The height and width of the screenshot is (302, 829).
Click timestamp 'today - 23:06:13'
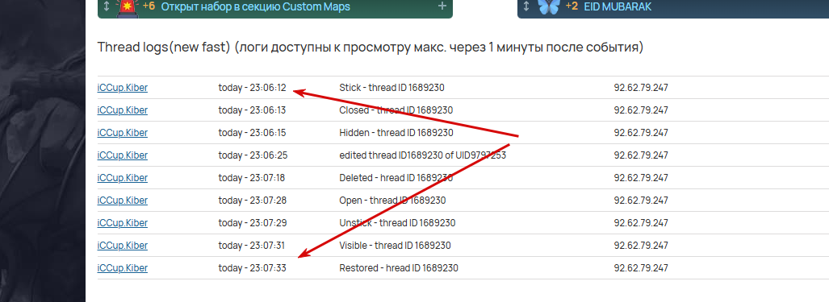[x=252, y=110]
